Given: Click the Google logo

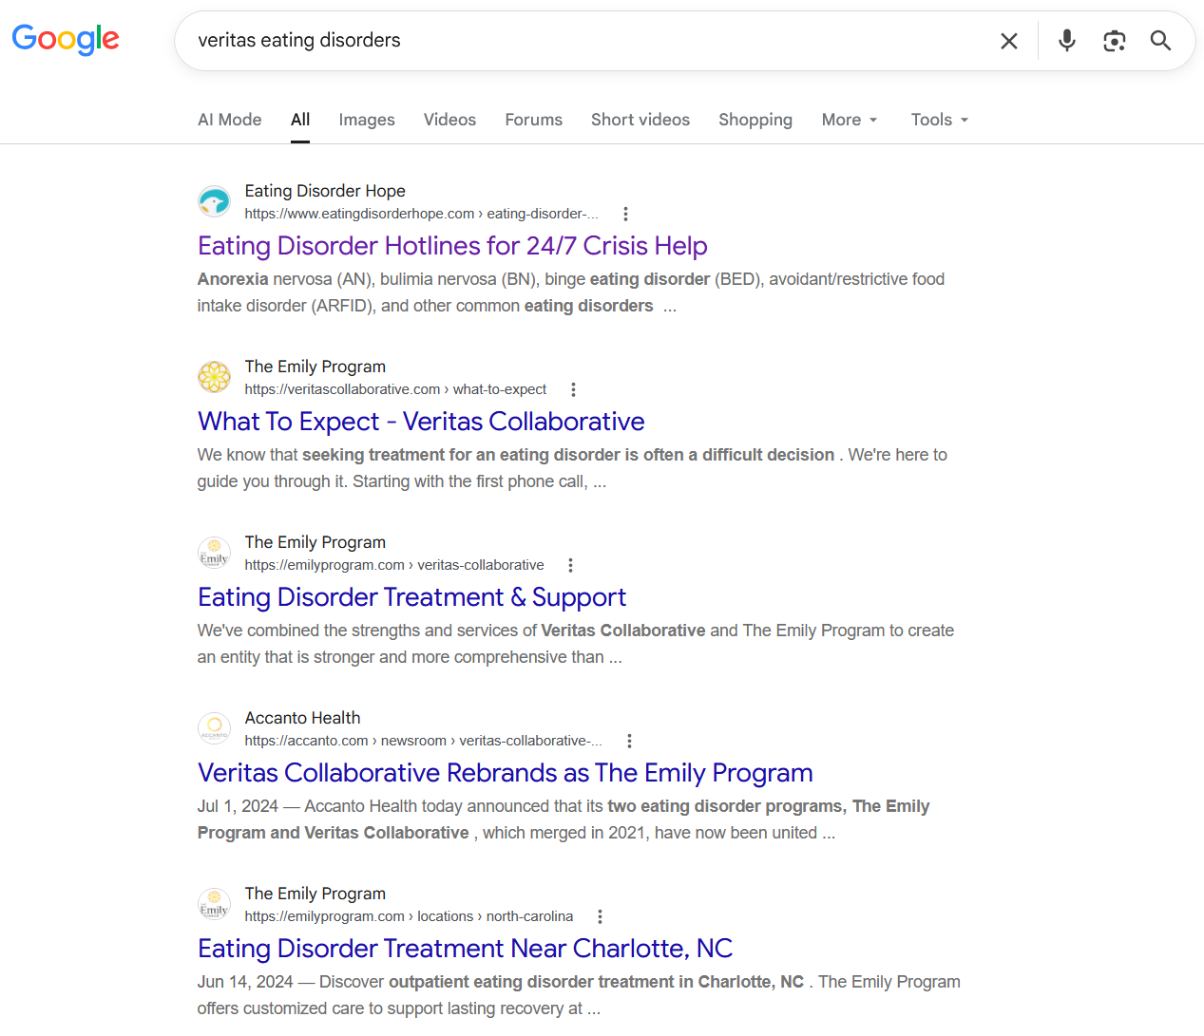Looking at the screenshot, I should click(66, 39).
